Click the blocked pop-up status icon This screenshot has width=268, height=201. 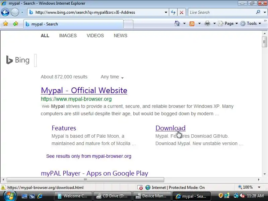140,188
